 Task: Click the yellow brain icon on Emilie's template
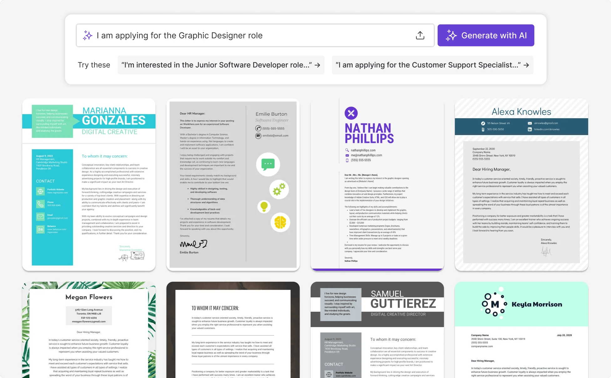coord(280,223)
